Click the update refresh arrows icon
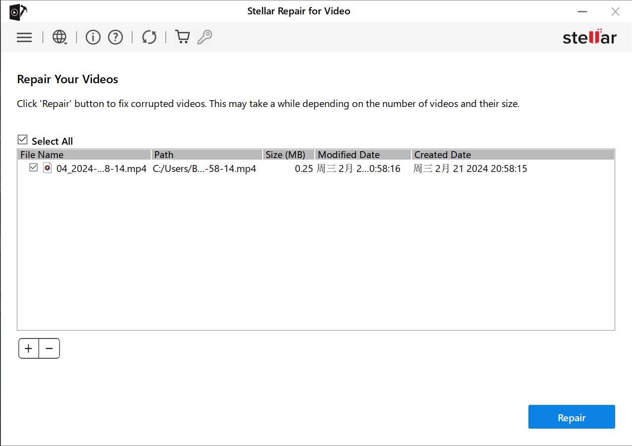632x446 pixels. click(149, 37)
